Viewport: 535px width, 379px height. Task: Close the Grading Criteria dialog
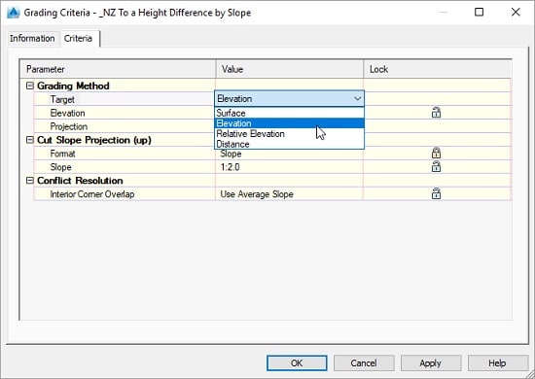(x=516, y=13)
